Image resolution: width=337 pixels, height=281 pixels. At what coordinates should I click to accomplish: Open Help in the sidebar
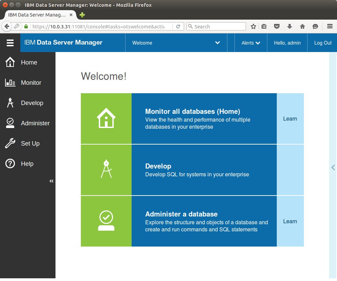coord(27,164)
